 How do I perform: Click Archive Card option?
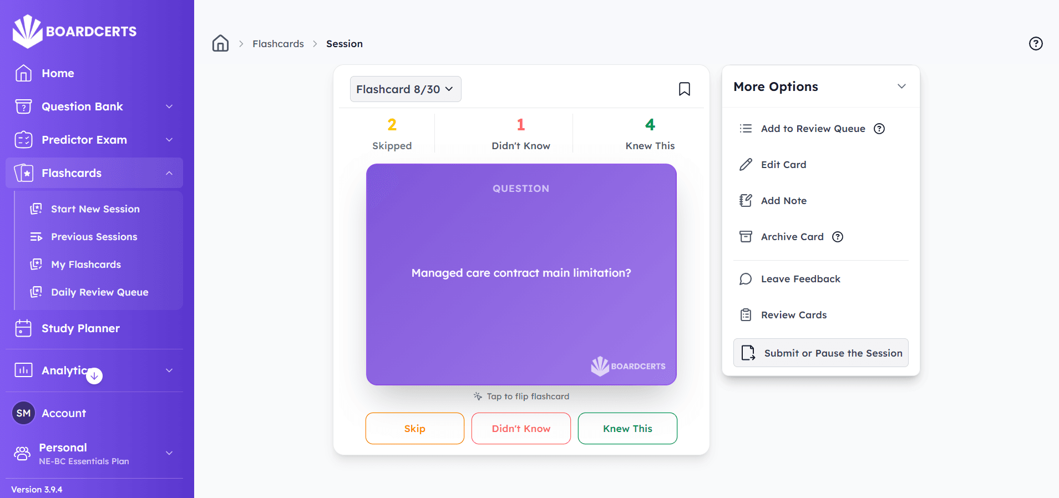point(792,237)
